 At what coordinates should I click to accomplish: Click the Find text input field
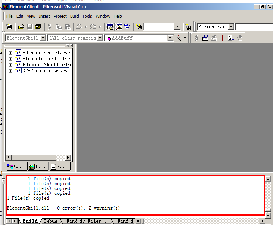(x=159, y=27)
